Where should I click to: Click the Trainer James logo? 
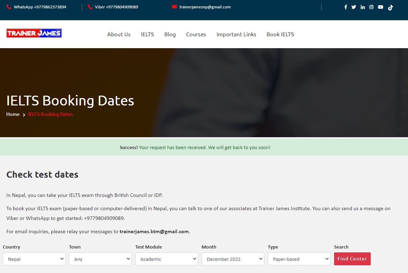pyautogui.click(x=34, y=33)
